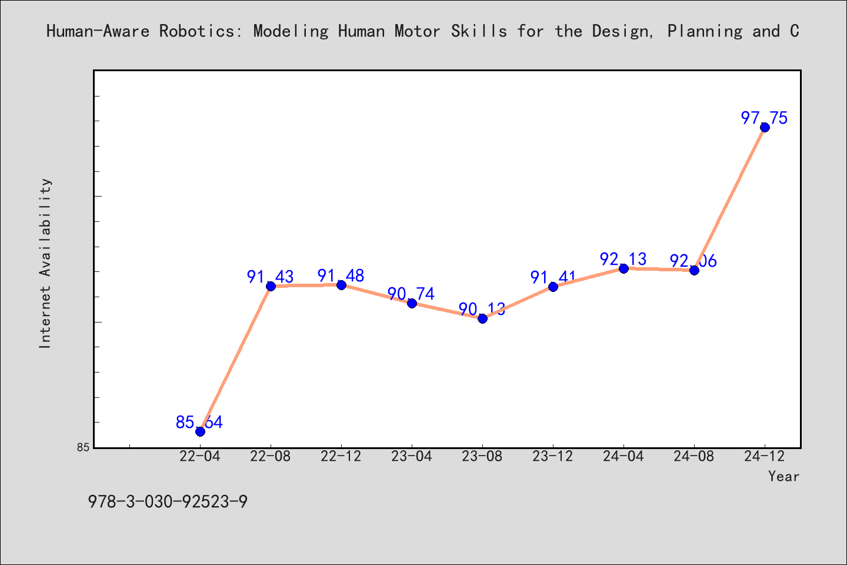Select the 24-08 x-axis label
847x565 pixels.
(x=694, y=457)
